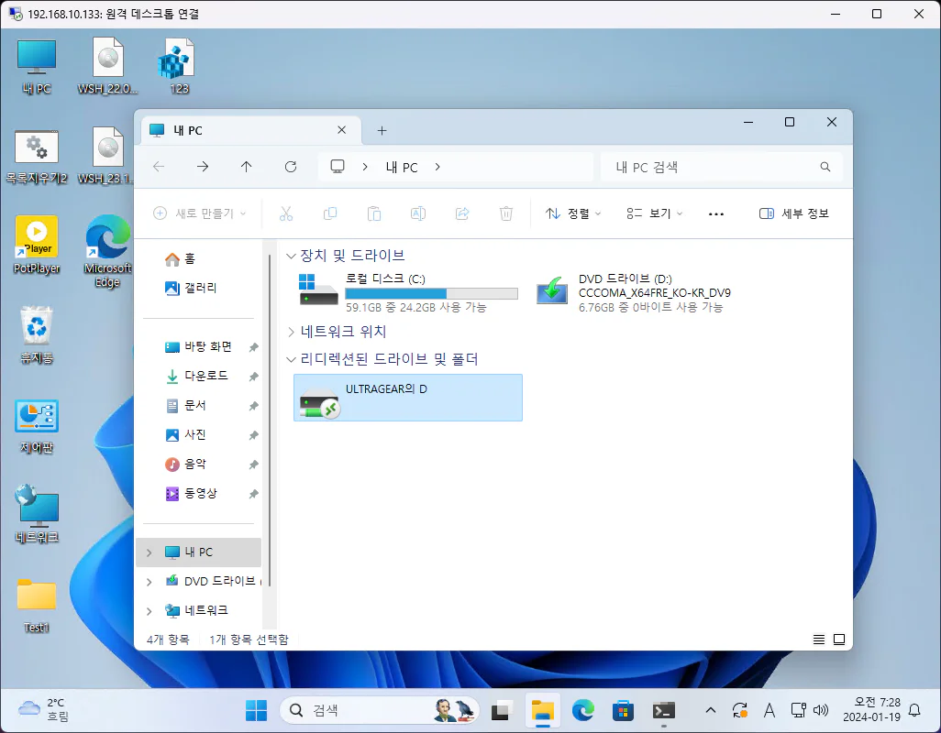Click the Paste clipboard icon
The width and height of the screenshot is (941, 733).
(374, 213)
